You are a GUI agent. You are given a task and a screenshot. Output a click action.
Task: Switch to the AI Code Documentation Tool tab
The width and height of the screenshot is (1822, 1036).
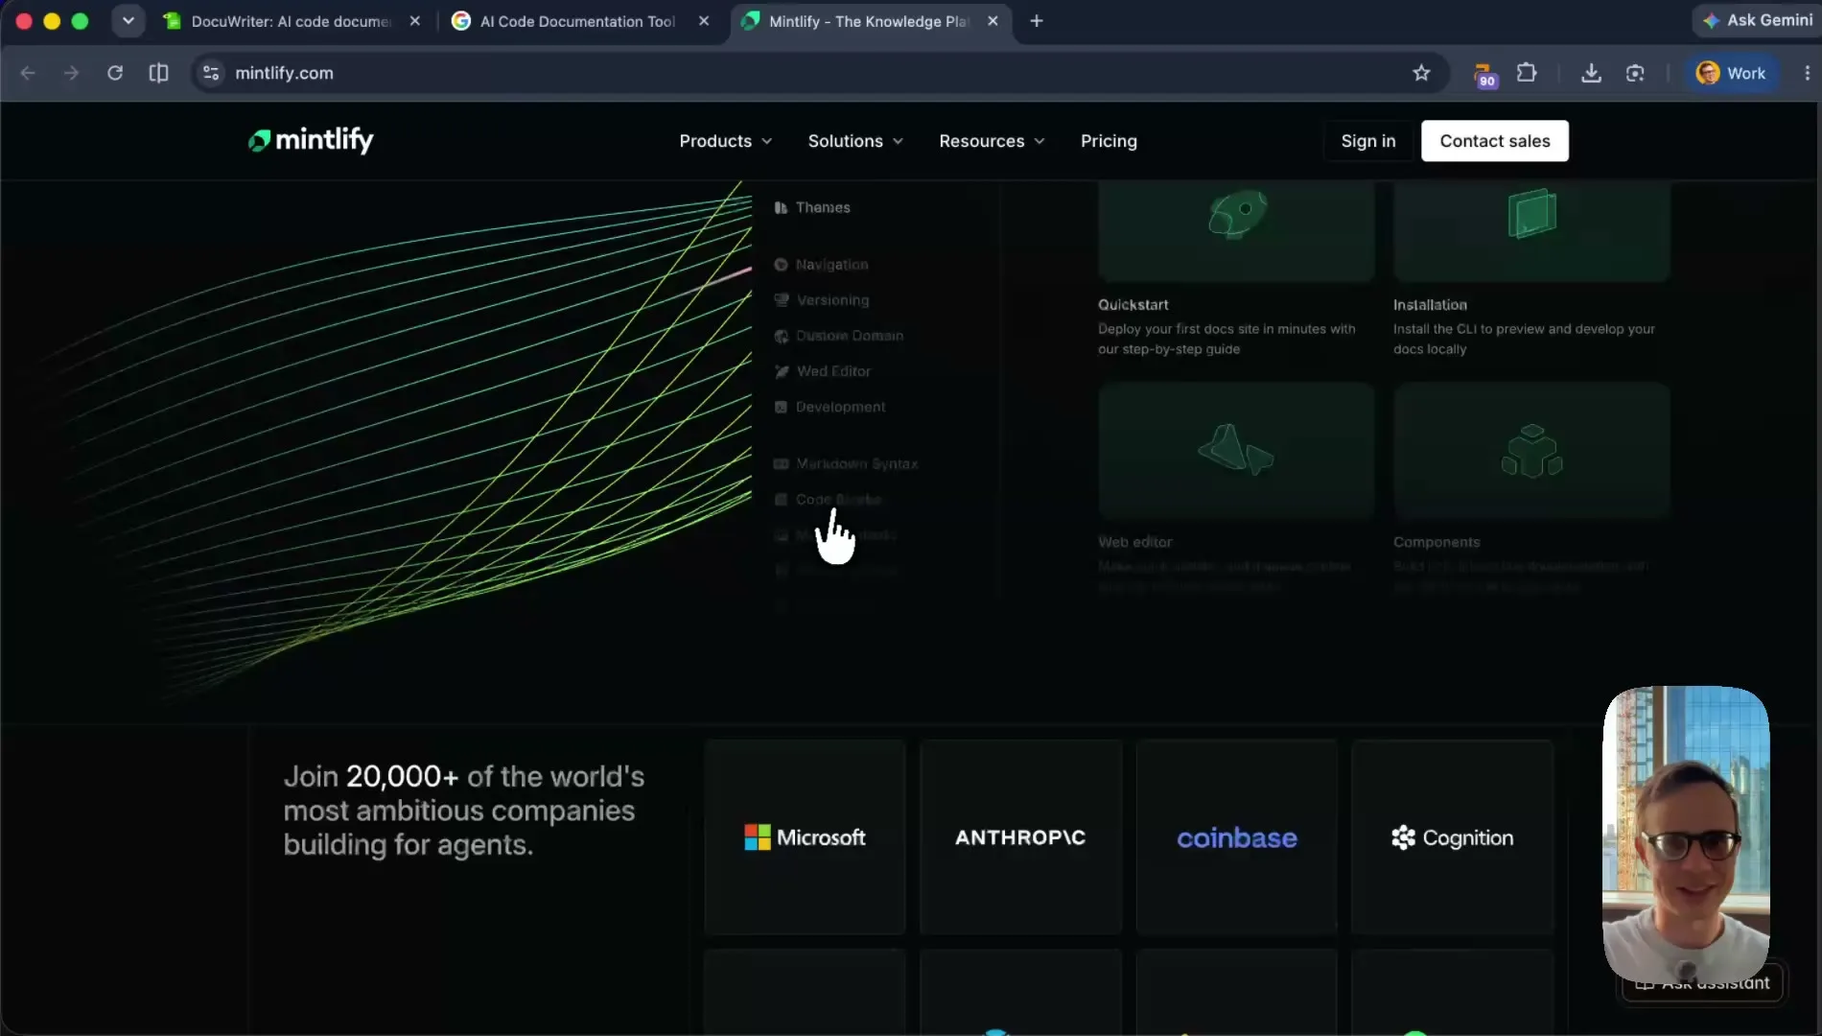coord(578,21)
